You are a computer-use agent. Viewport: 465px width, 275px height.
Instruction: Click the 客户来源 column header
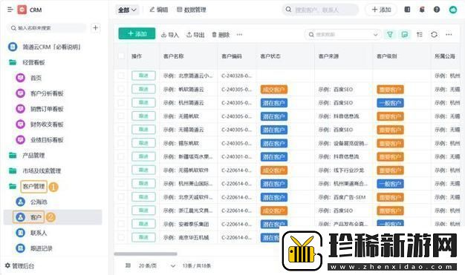(x=328, y=56)
